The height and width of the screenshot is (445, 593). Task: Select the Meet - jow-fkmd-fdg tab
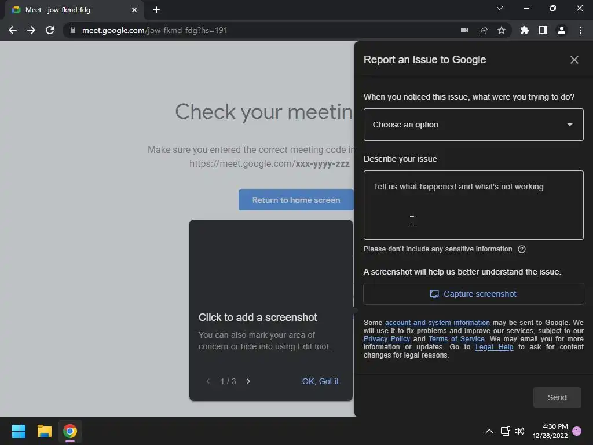[x=74, y=10]
